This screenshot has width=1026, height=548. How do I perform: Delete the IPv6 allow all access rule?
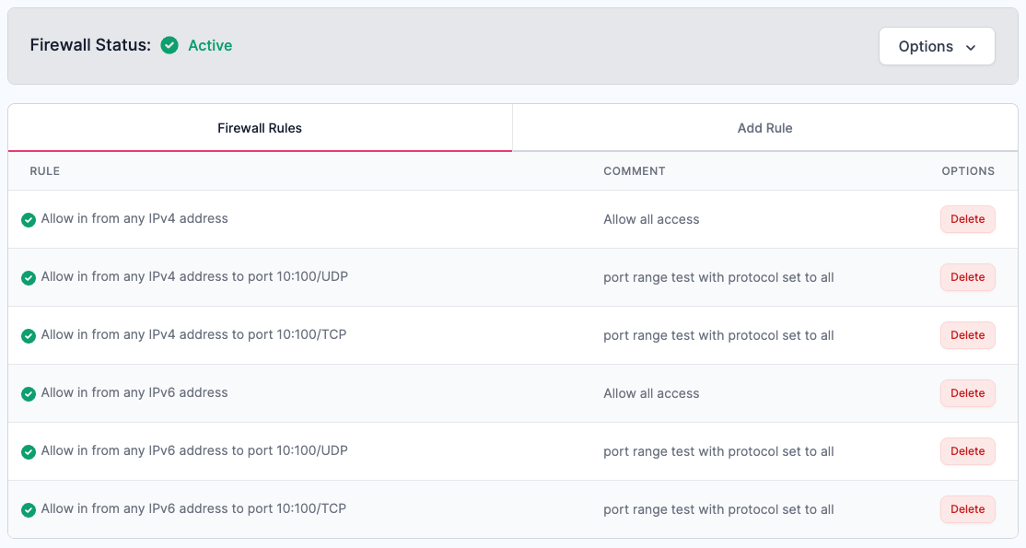pos(968,393)
